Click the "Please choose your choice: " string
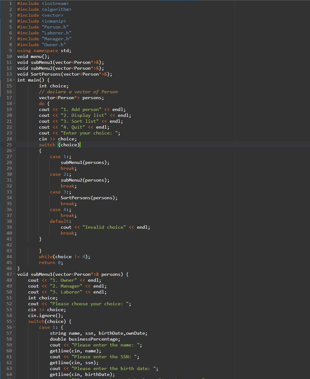Image resolution: width=310 pixels, height=379 pixels. click(89, 304)
